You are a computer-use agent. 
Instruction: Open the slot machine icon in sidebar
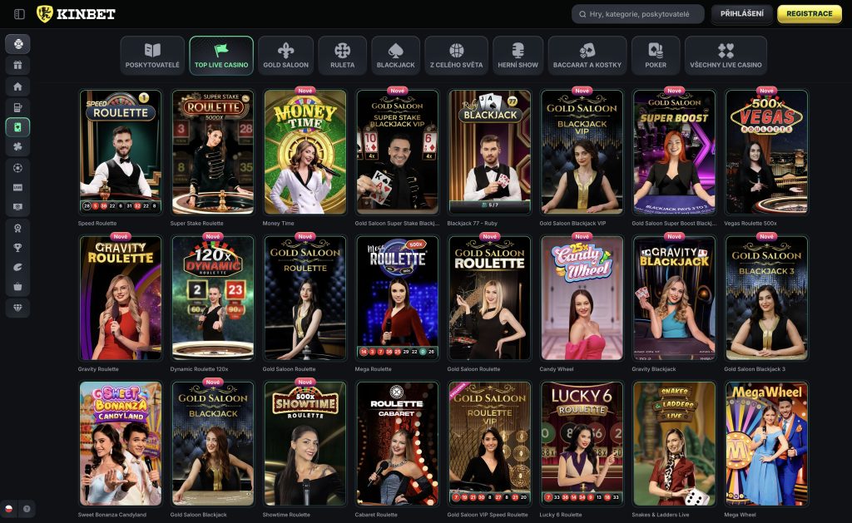click(x=17, y=107)
